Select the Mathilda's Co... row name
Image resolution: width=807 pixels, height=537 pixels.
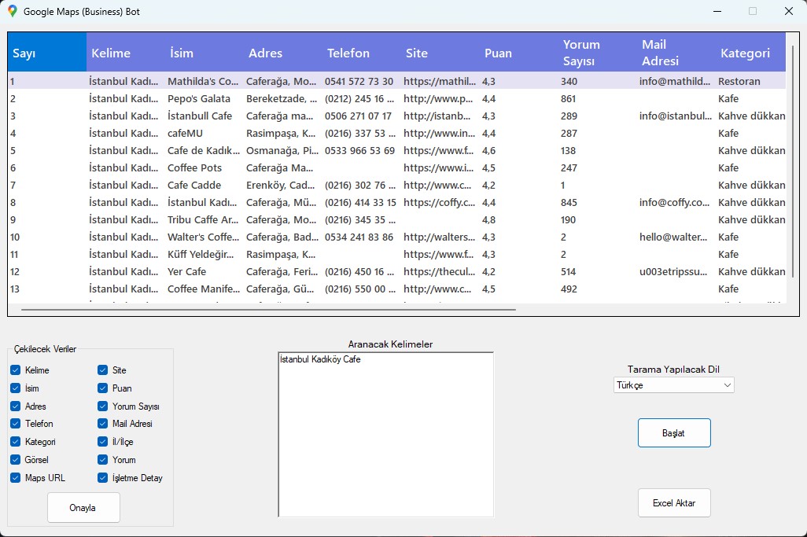point(203,81)
